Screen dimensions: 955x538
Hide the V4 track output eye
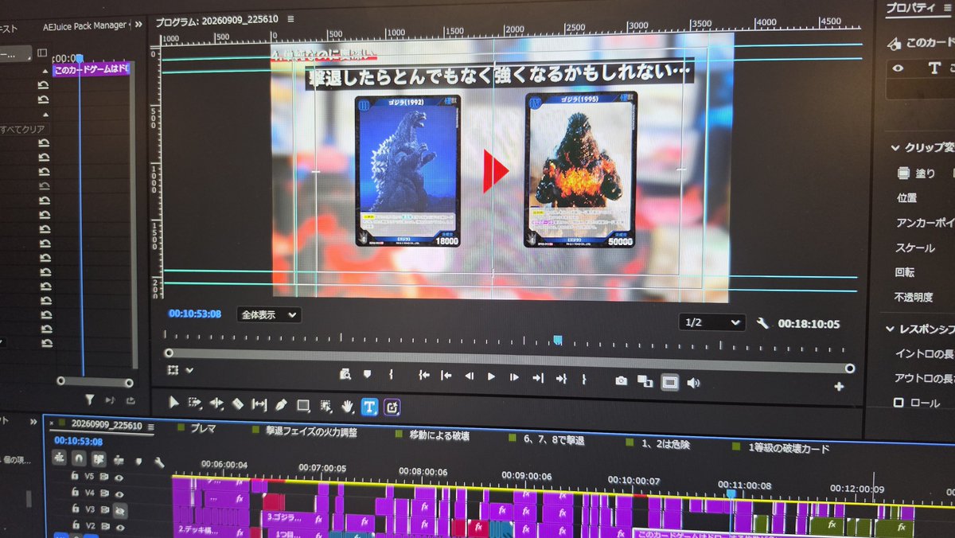pyautogui.click(x=119, y=495)
